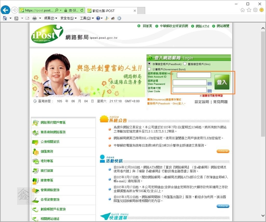Open the Tools gear icon at top right

255,10
